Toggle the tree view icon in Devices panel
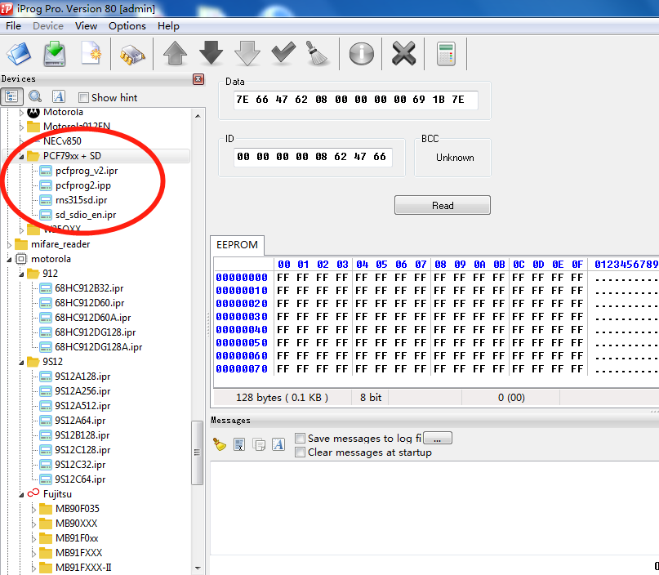Screen dimensions: 659x575 click(x=11, y=96)
